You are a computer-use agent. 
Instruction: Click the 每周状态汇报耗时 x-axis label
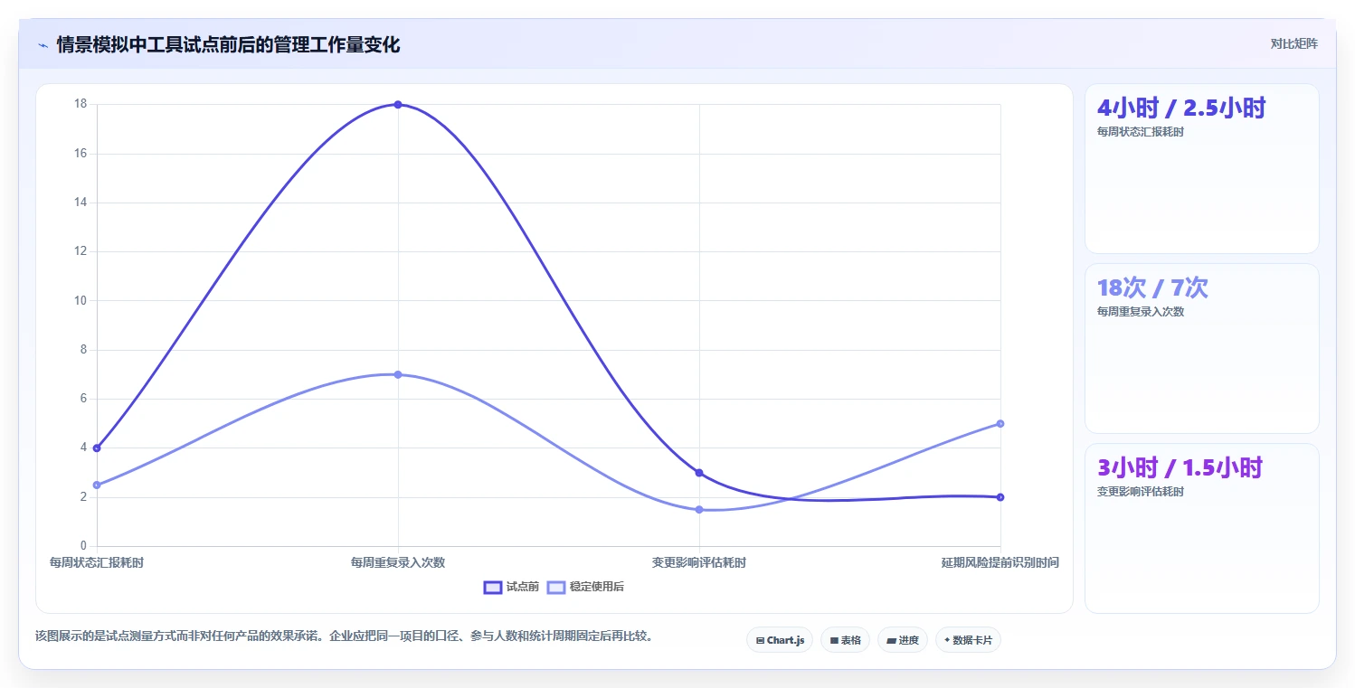point(97,562)
